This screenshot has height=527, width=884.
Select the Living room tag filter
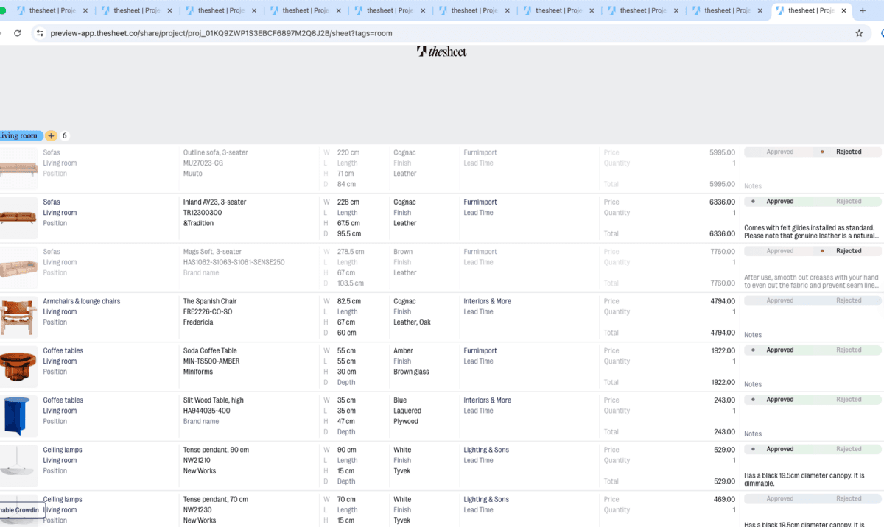click(x=21, y=136)
